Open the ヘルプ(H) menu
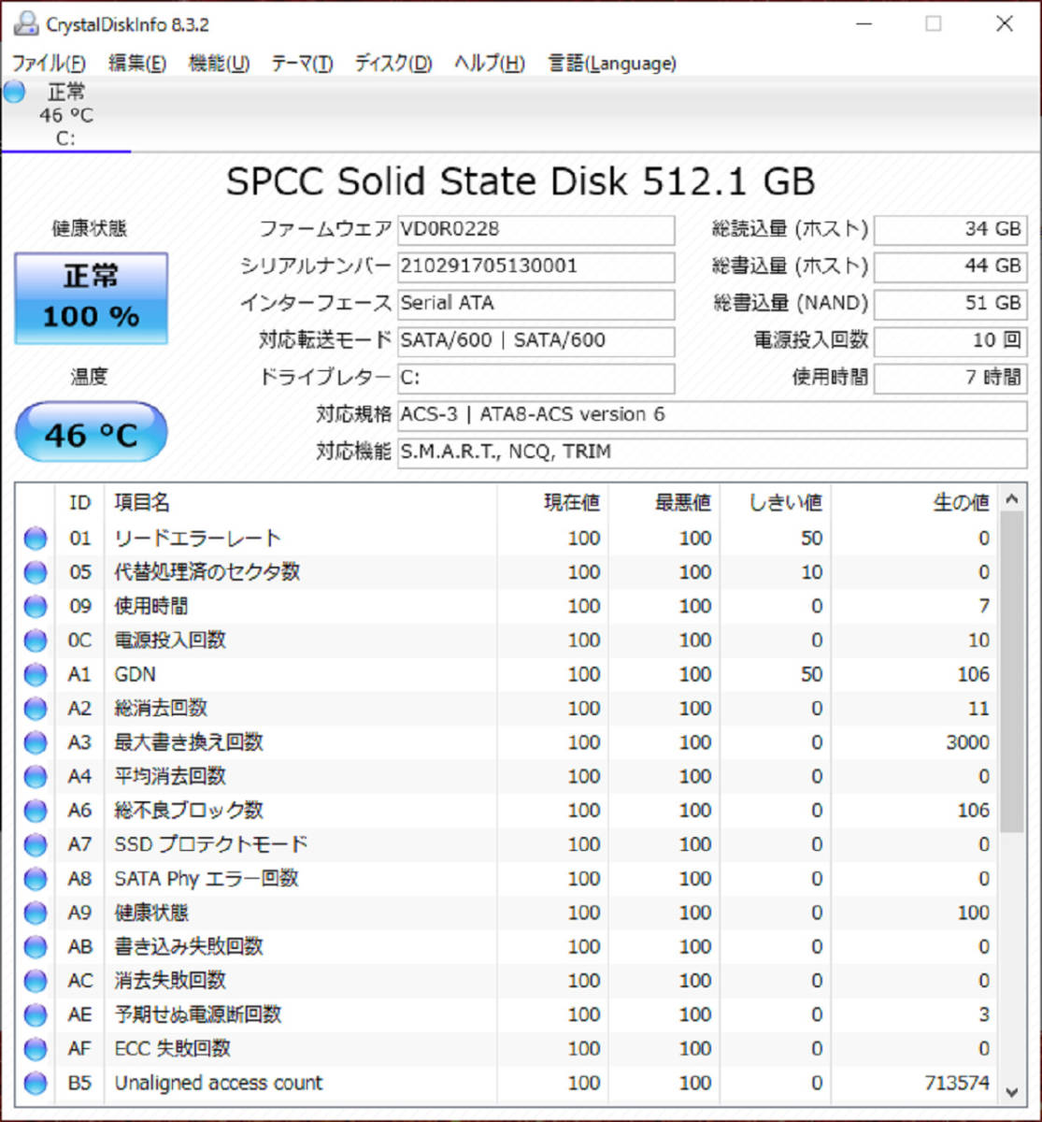This screenshot has width=1042, height=1122. (490, 64)
